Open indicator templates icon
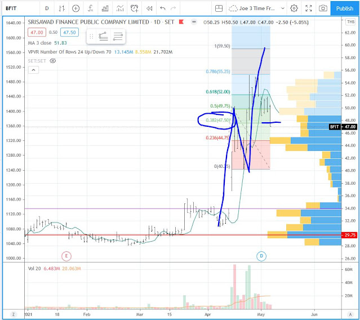Viewport: 360px width, 320px height. click(120, 8)
